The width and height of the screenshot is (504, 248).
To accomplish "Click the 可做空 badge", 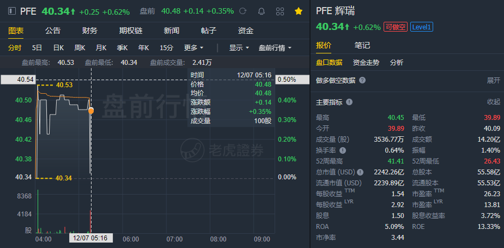I will tap(395, 27).
